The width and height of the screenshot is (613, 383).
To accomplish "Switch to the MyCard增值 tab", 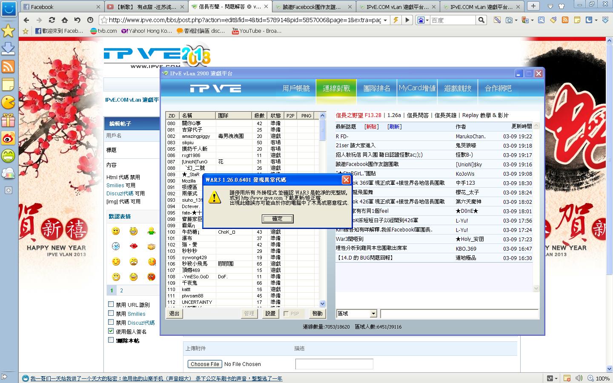I will coord(417,88).
